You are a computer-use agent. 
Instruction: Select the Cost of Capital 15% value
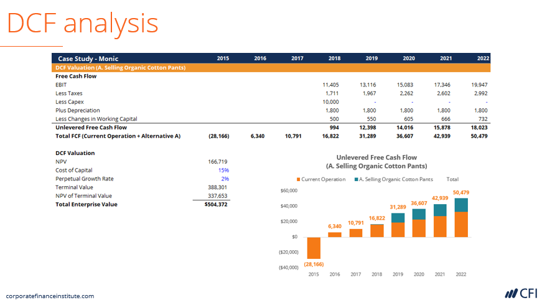click(x=223, y=170)
